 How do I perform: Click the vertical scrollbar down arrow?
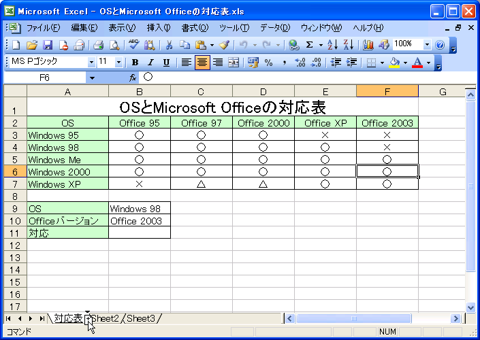click(470, 307)
